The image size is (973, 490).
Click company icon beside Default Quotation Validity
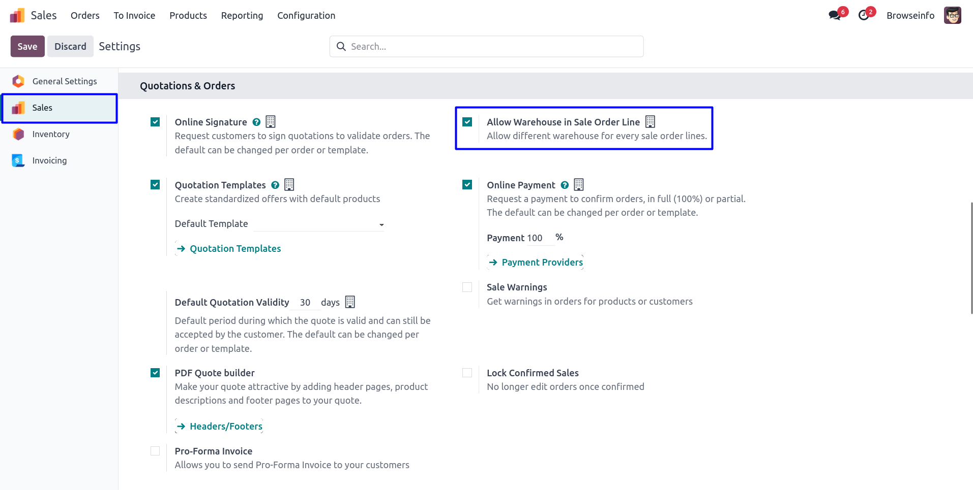click(x=350, y=302)
